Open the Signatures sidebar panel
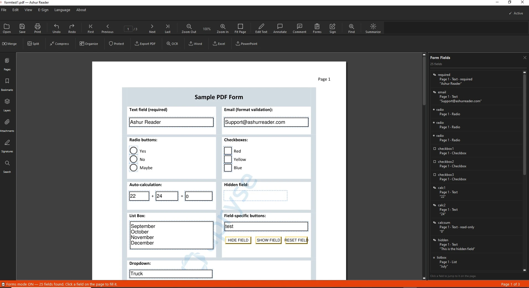The height and width of the screenshot is (288, 529). (x=7, y=146)
